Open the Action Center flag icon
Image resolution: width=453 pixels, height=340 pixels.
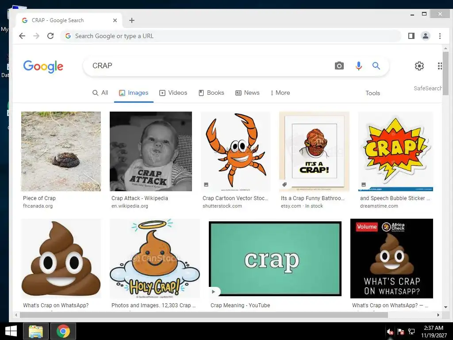coord(401,332)
